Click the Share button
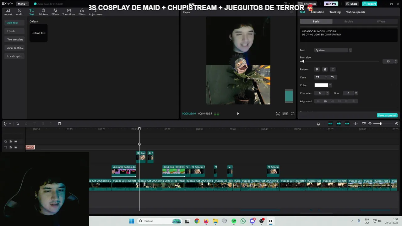The image size is (402, 226). click(352, 4)
